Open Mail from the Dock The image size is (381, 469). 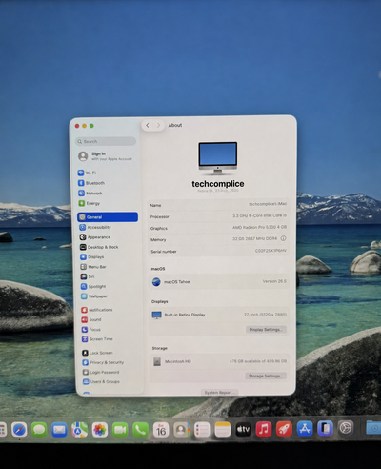tap(59, 430)
